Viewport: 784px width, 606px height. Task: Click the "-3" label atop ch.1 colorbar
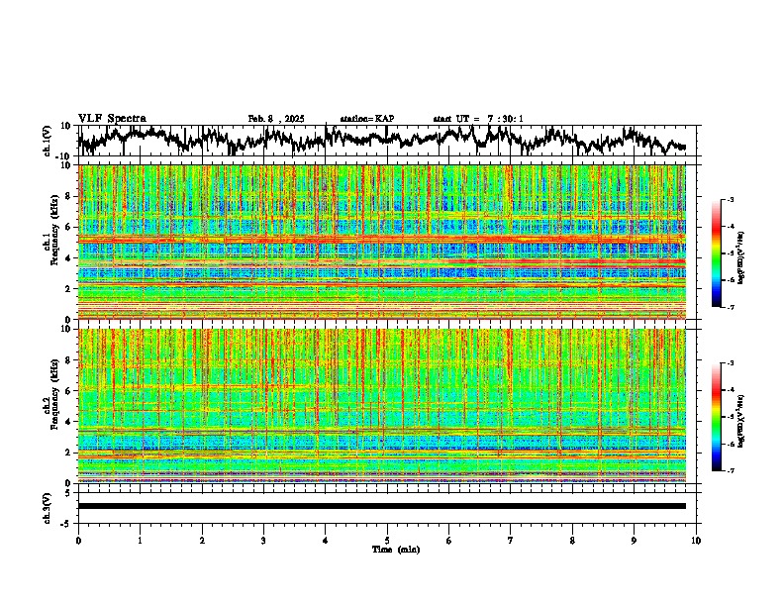730,200
